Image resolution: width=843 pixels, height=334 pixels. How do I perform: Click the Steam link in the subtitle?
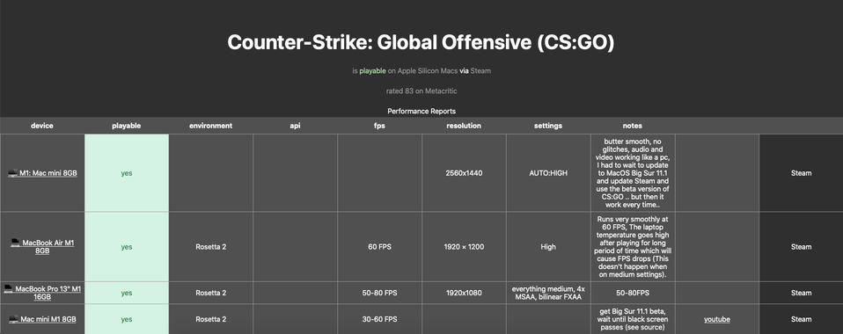click(480, 70)
